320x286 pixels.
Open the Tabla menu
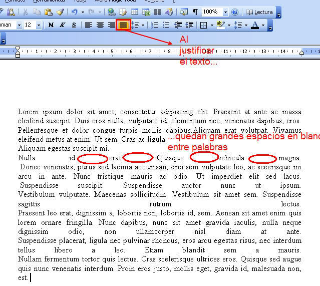click(x=80, y=1)
